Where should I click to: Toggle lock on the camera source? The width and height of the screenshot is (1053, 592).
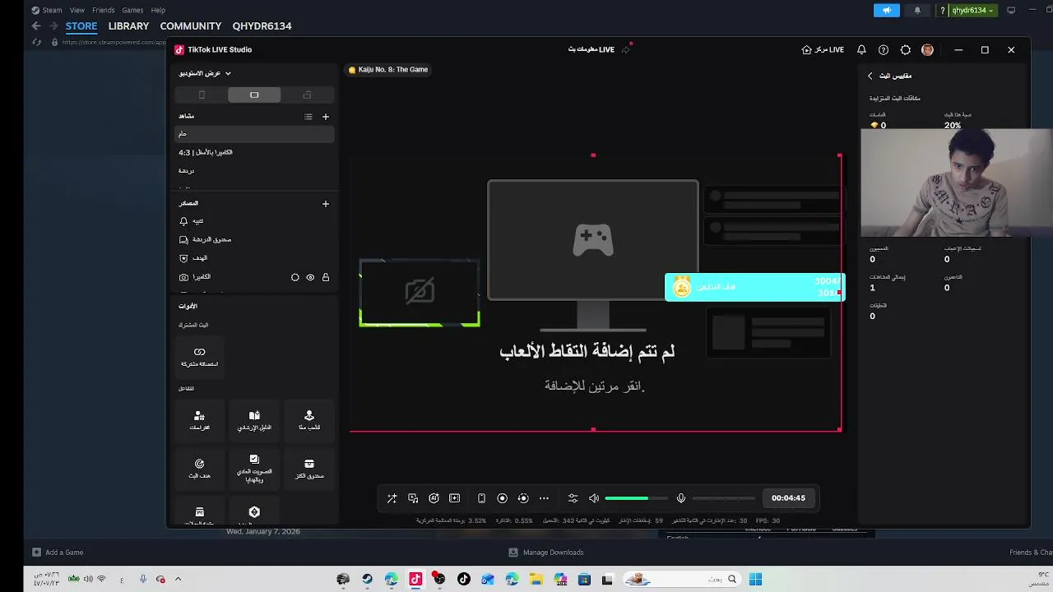pos(326,278)
